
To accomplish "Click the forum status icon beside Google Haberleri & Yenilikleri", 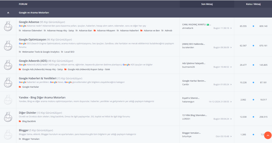I will click(8, 82).
